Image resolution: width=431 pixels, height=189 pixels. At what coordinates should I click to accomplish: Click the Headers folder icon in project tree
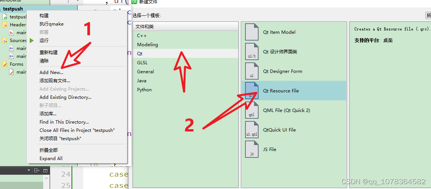tap(5, 25)
